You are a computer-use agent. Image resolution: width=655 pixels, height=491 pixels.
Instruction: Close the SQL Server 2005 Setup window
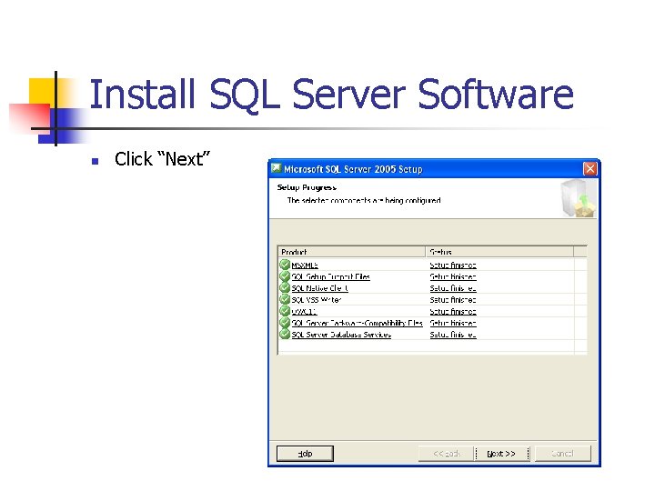pyautogui.click(x=589, y=169)
